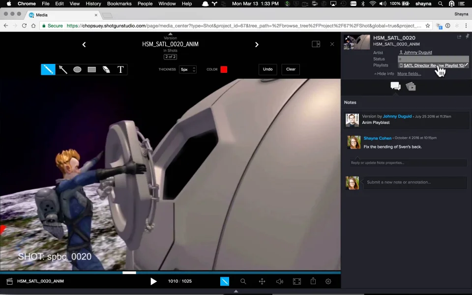
Task: Click the Reply or update Note properties field
Action: (x=408, y=163)
